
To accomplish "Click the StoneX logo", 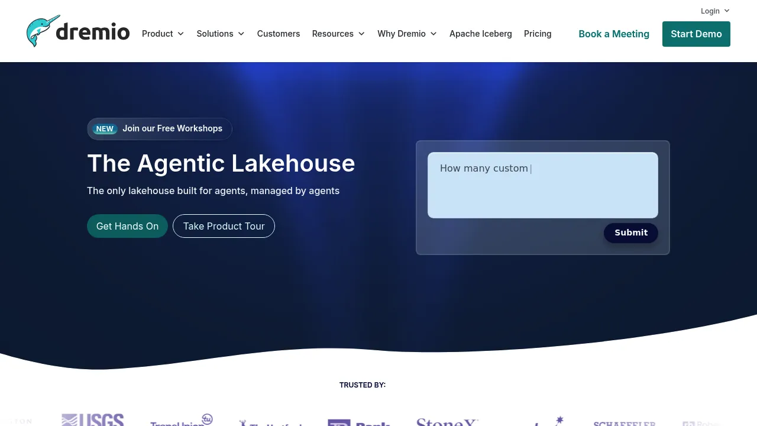I will (x=447, y=422).
